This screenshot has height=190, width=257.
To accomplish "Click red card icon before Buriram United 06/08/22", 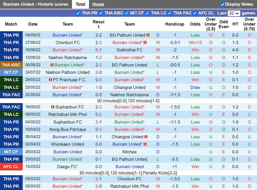I will [x=52, y=65].
